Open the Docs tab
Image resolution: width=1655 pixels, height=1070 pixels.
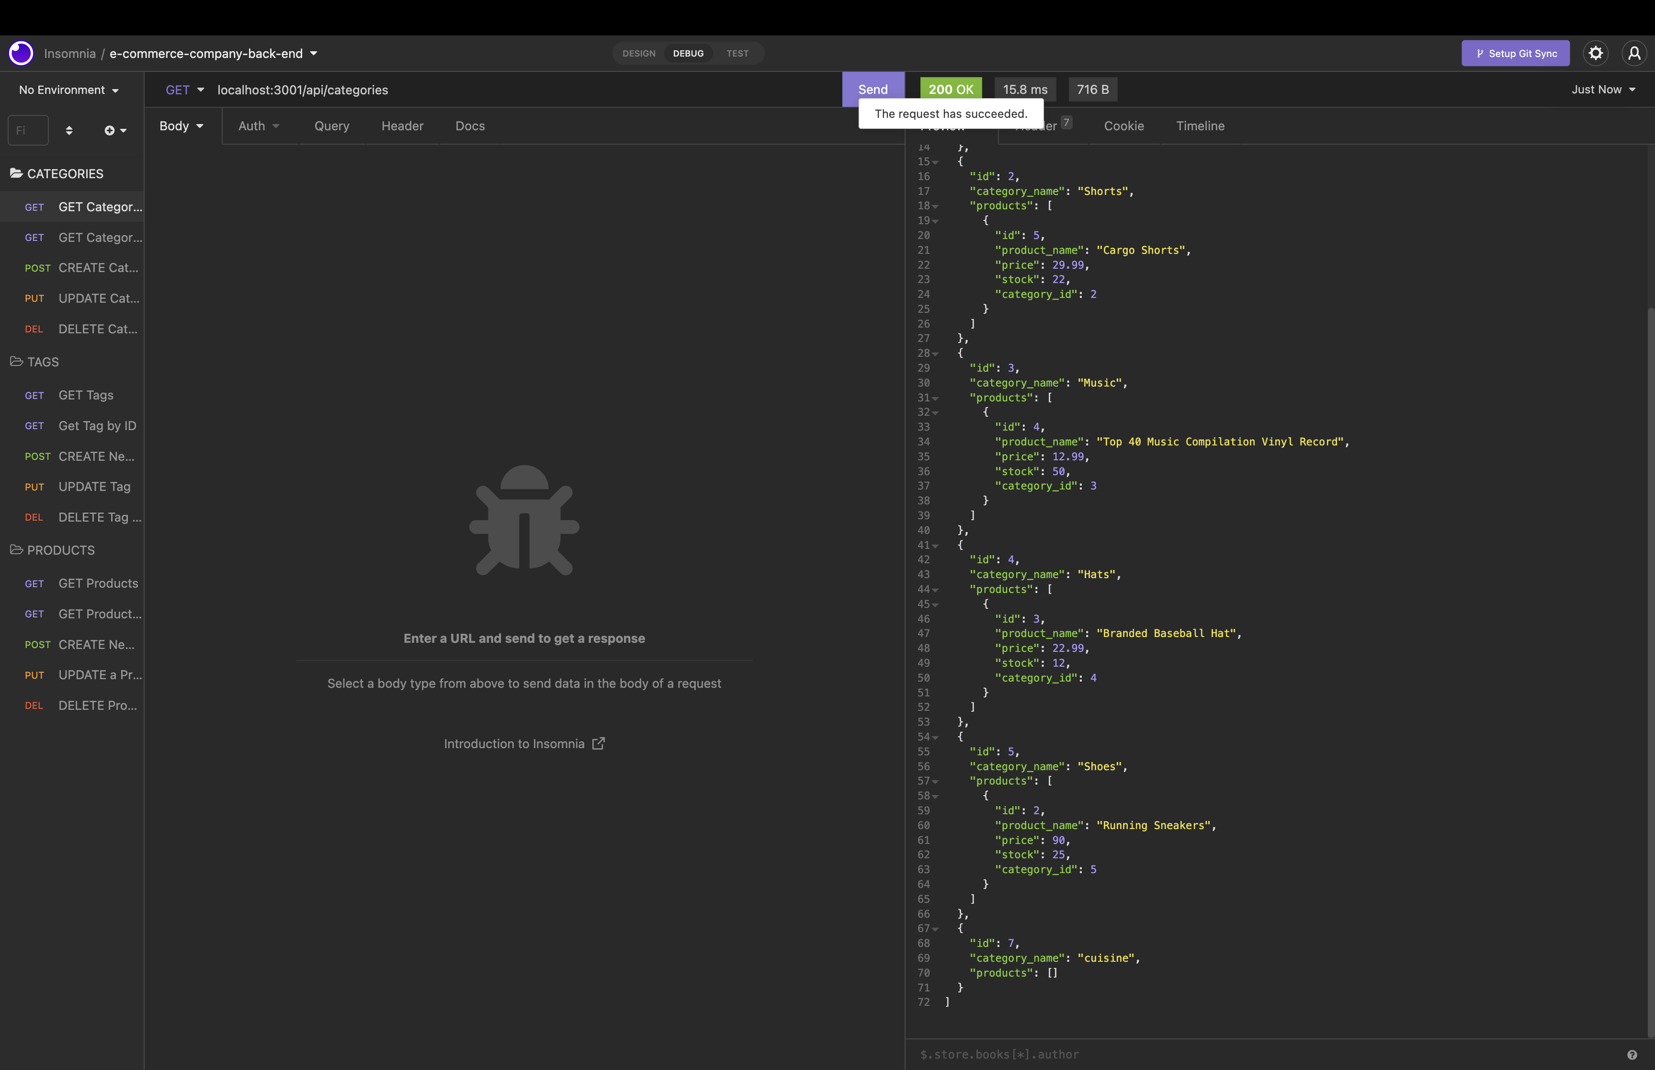coord(470,126)
